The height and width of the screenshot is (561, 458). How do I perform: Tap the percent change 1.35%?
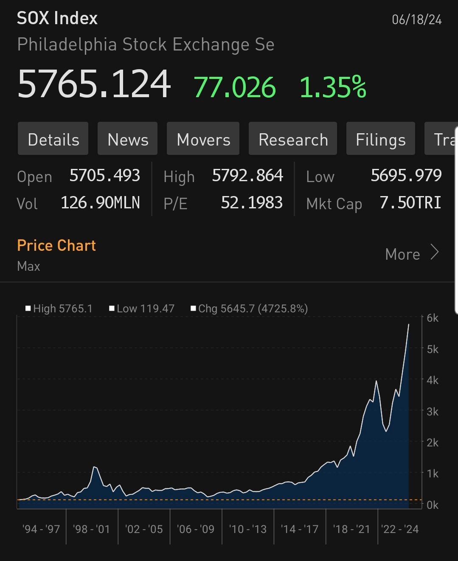(333, 87)
